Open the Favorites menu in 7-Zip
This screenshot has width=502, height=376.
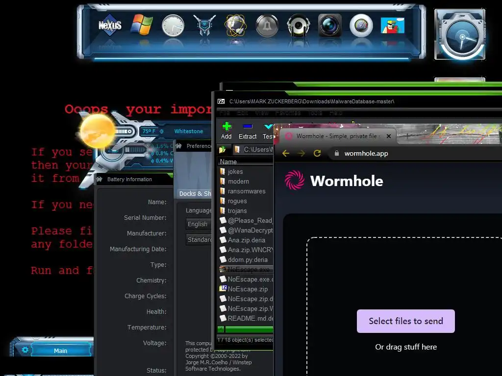[288, 113]
